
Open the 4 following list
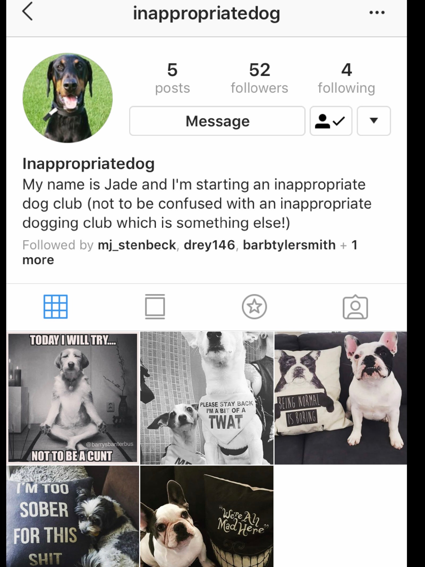[346, 78]
